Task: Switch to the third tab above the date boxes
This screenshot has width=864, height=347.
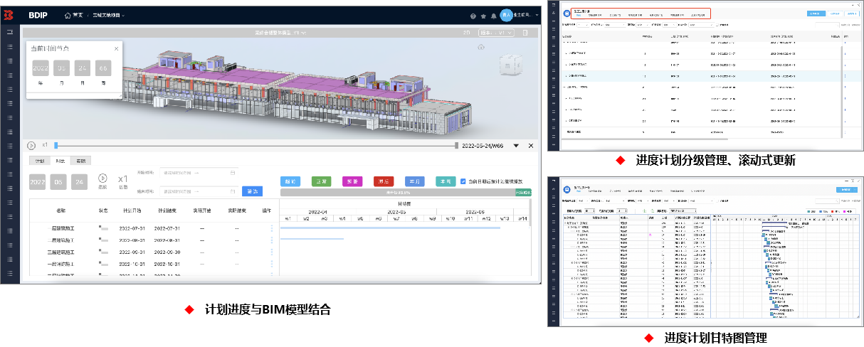Action: pos(81,161)
